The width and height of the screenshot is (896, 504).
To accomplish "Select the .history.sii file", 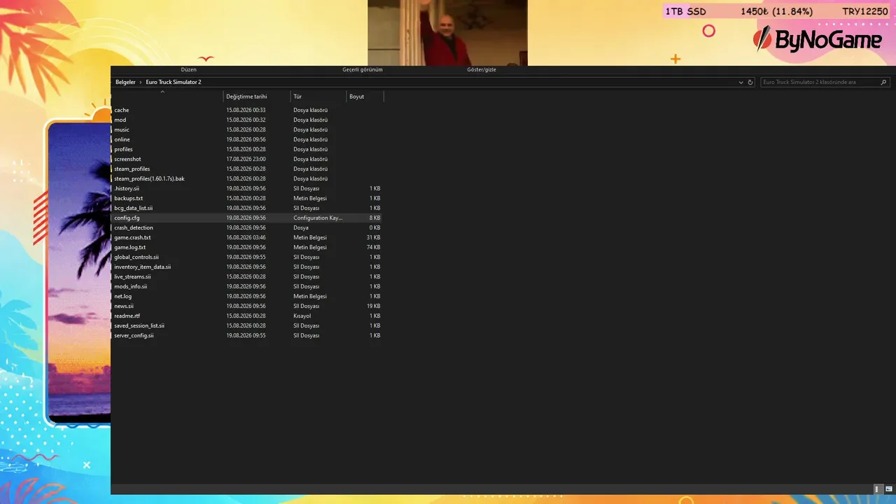I will pyautogui.click(x=127, y=188).
